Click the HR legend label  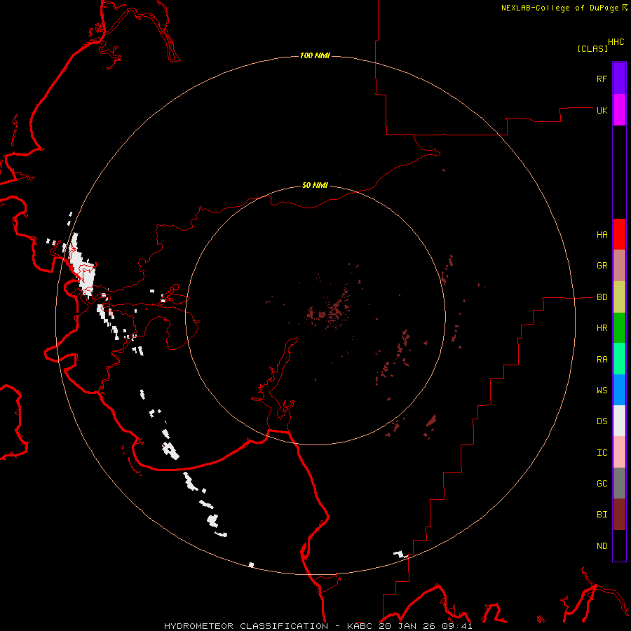602,328
